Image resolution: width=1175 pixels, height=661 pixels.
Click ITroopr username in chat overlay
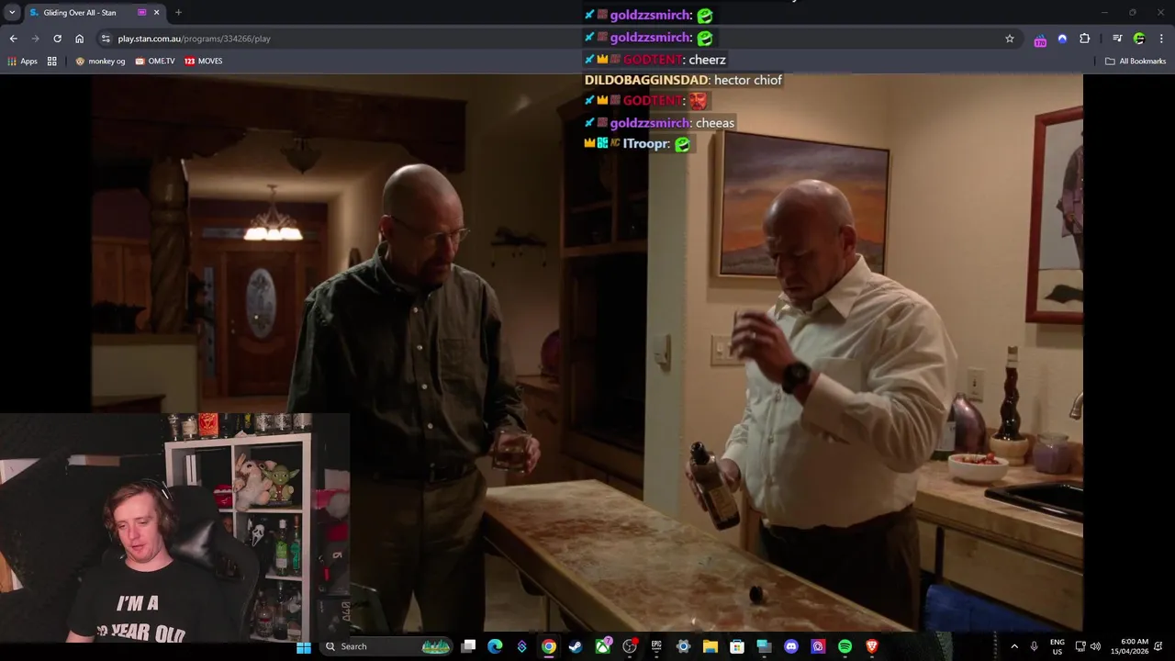[x=646, y=144]
